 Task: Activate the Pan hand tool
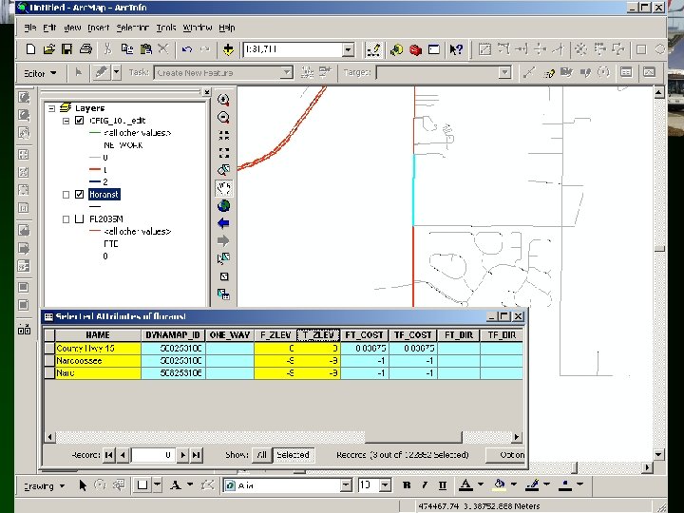coord(223,188)
